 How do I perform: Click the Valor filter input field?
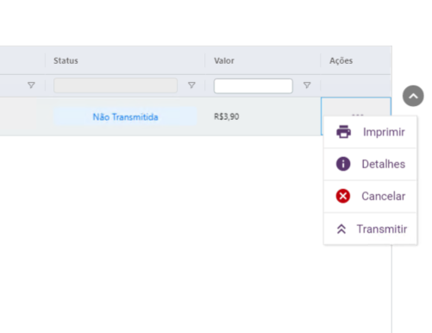[x=254, y=86]
